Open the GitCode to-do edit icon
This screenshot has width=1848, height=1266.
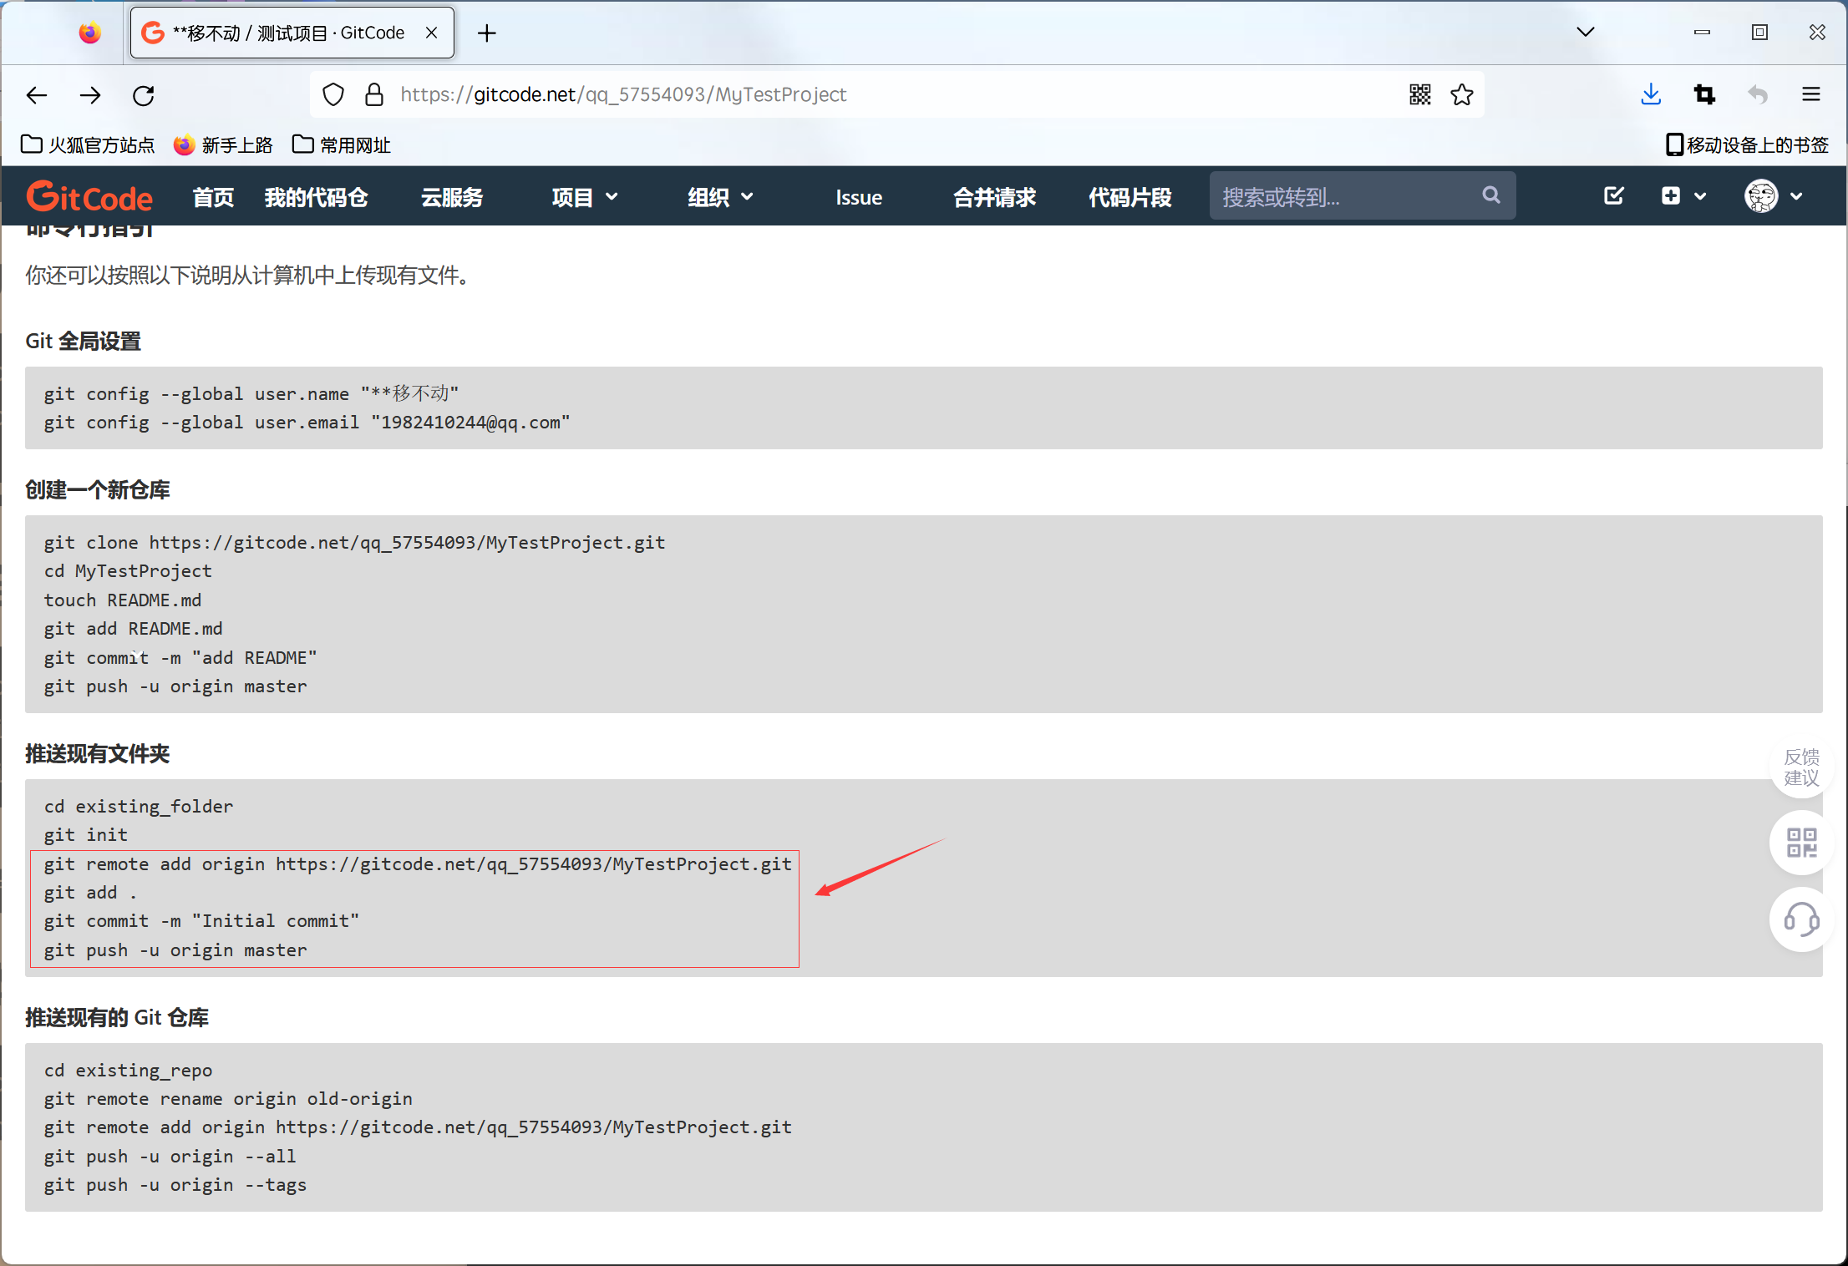[x=1613, y=196]
